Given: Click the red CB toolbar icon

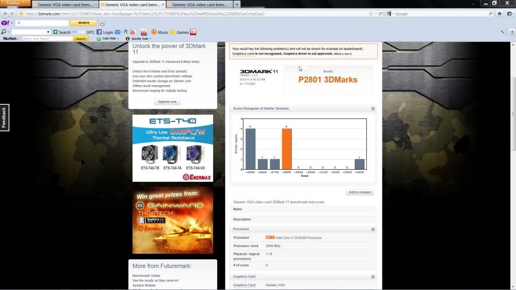Looking at the screenshot, I should coord(193,32).
